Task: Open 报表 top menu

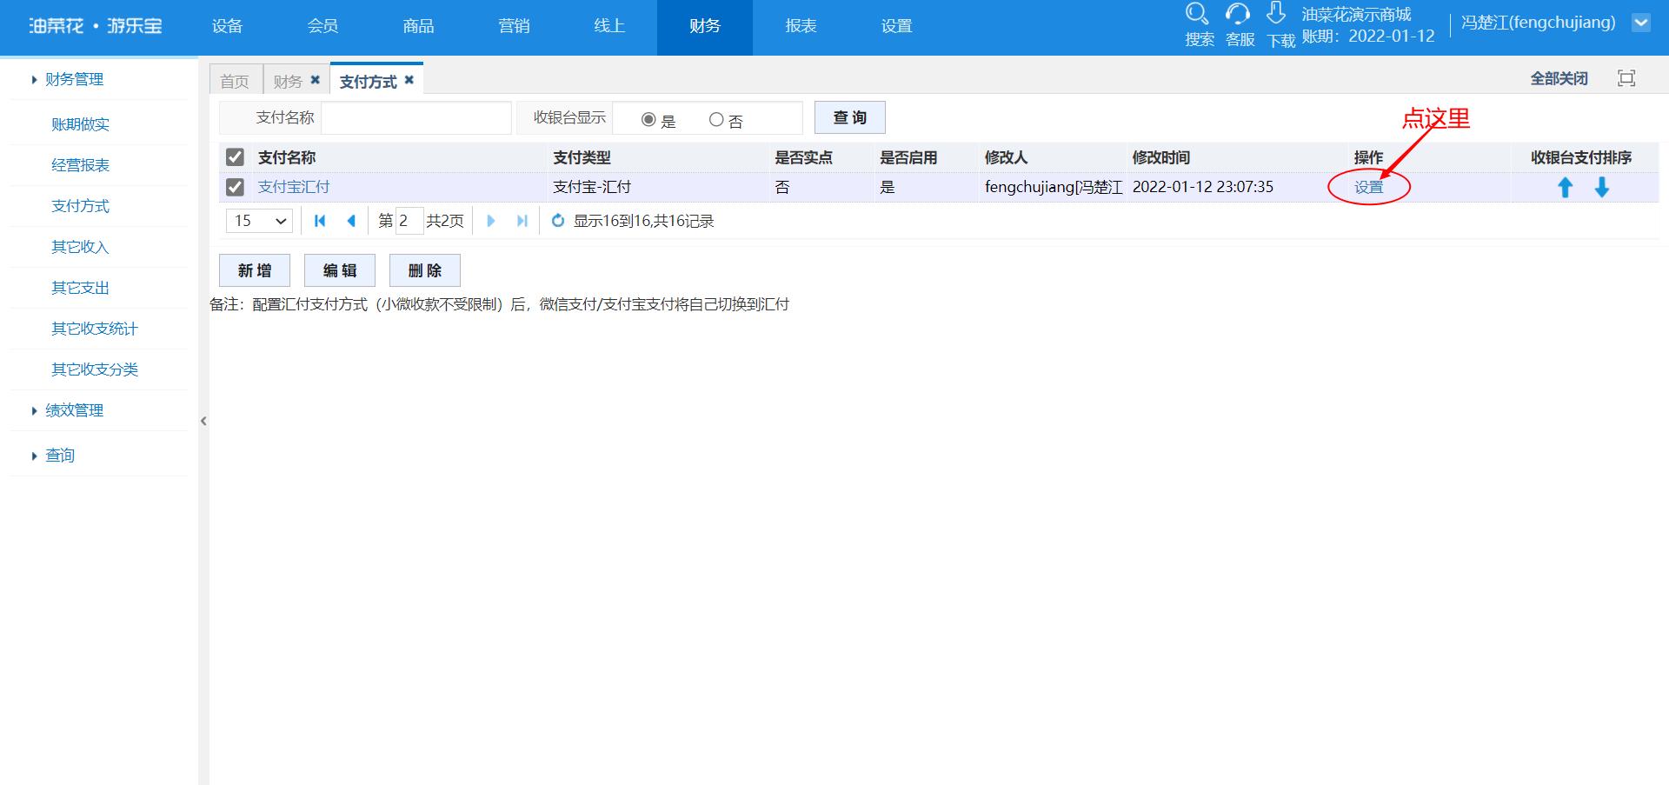Action: point(801,27)
